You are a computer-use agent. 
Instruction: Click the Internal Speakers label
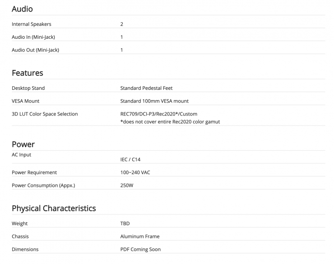point(31,24)
